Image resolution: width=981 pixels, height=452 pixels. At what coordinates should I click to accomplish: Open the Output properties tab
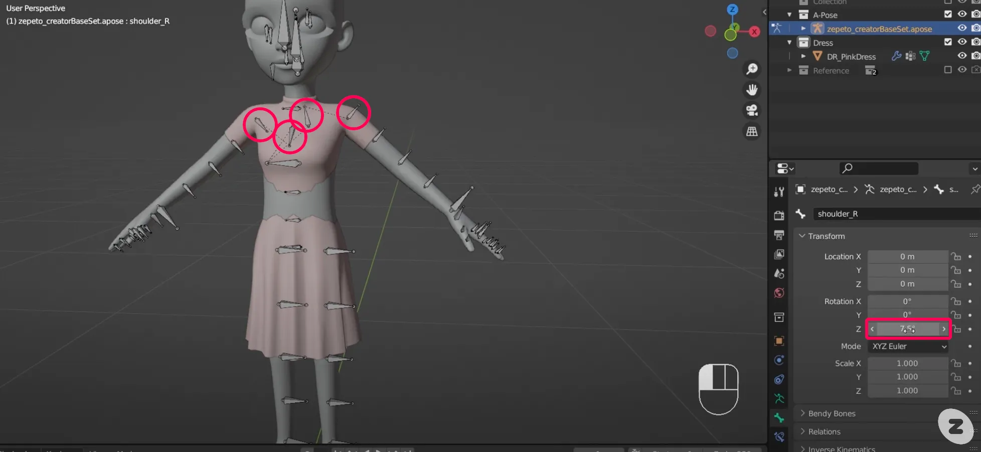pos(779,235)
